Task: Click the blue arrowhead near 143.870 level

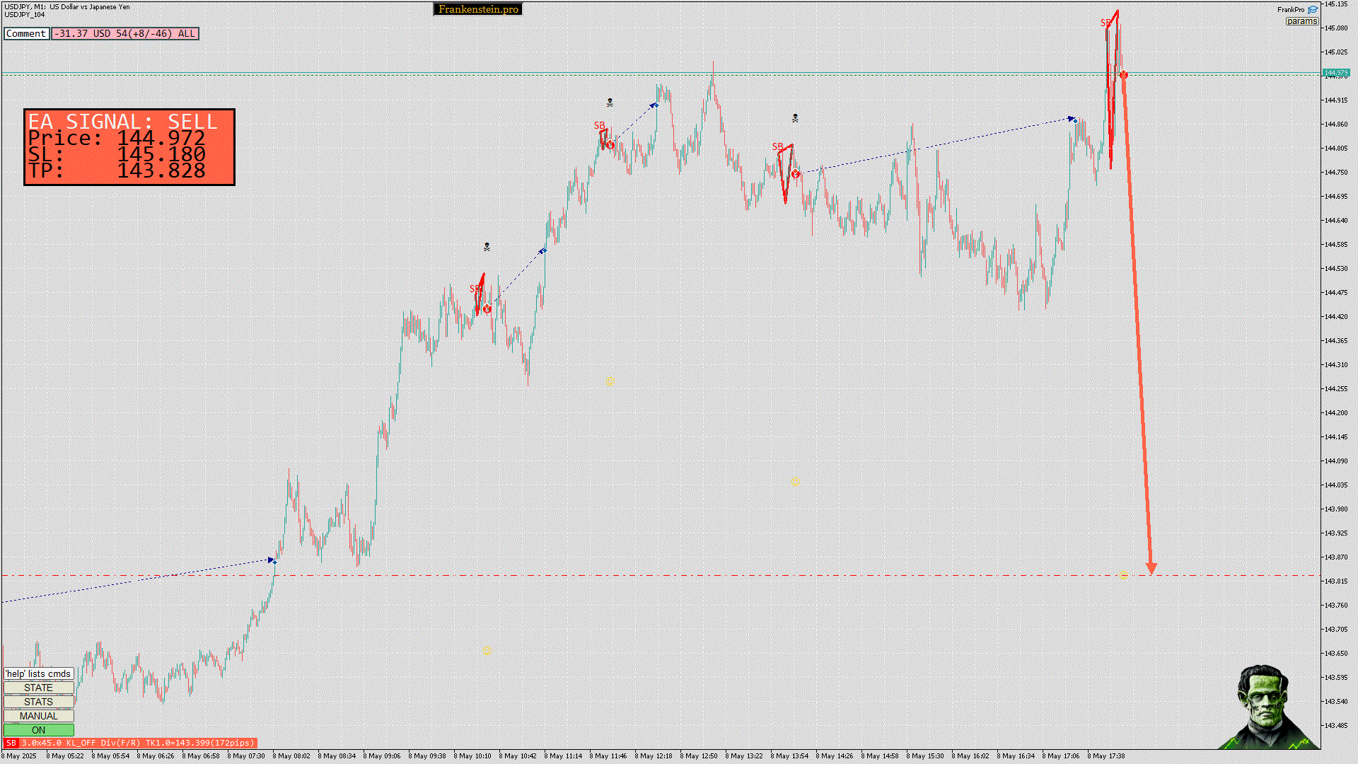Action: click(272, 560)
